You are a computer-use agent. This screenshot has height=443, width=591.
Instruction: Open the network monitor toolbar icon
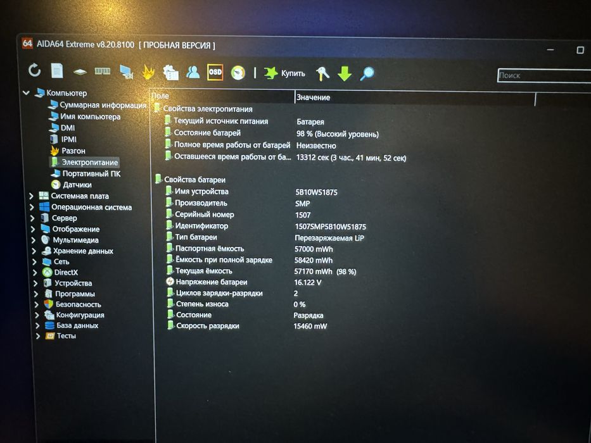pos(126,72)
